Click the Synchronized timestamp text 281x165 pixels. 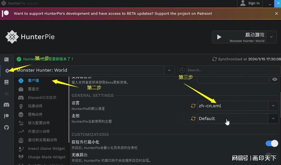tap(249, 59)
